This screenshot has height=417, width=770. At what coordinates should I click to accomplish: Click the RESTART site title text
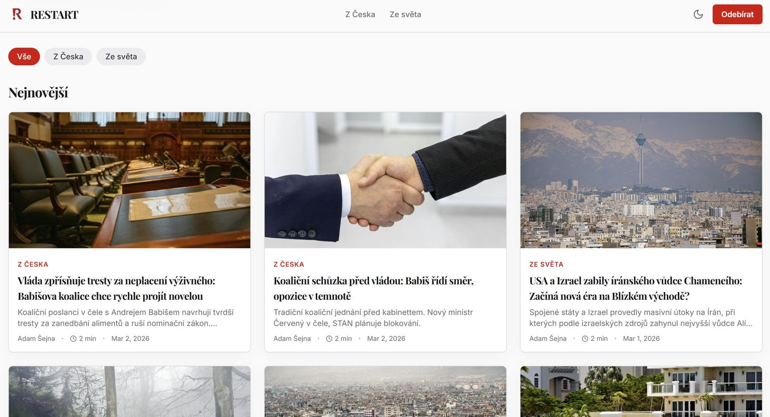click(54, 15)
